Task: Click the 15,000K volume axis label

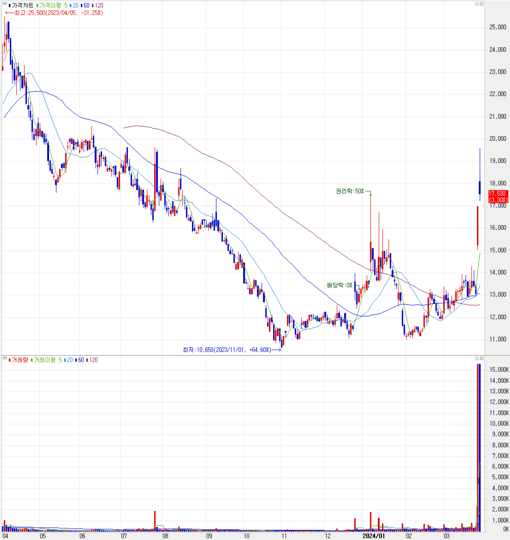Action: pyautogui.click(x=499, y=370)
